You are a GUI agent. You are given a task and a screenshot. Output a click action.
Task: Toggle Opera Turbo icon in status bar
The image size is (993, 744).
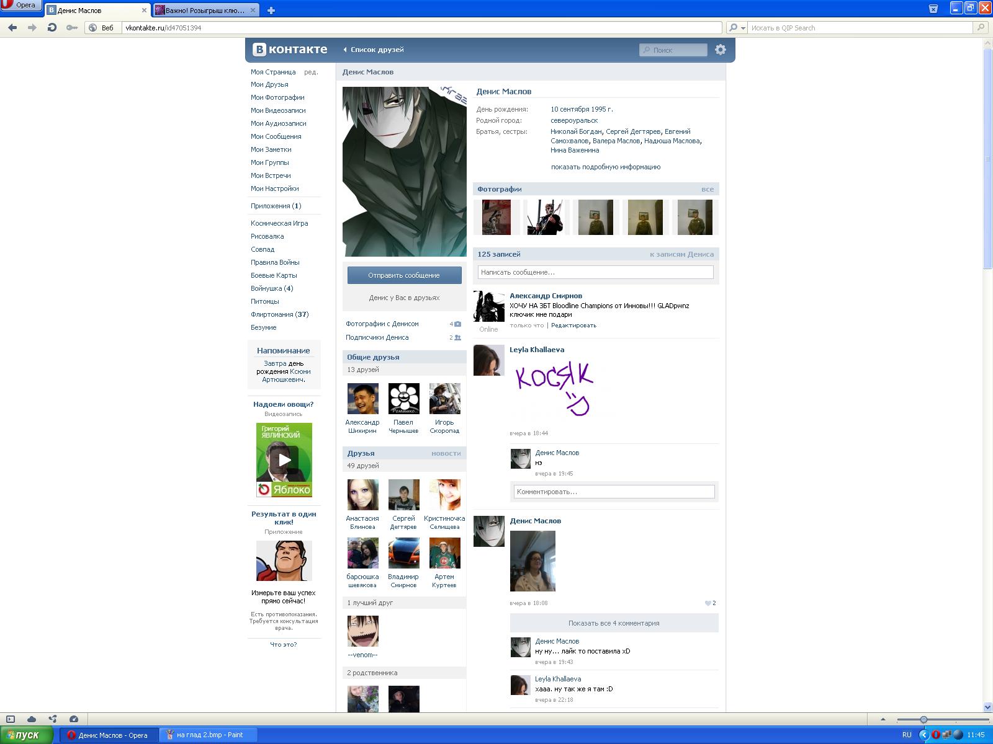(74, 719)
